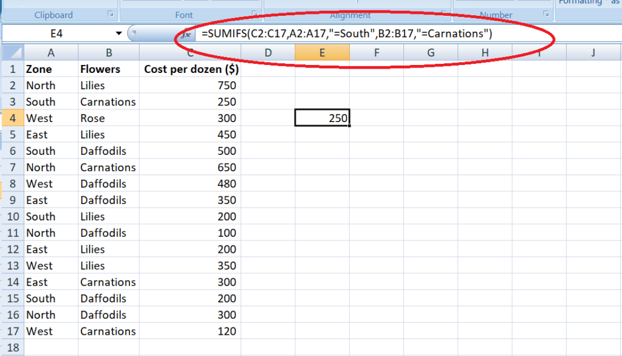Select the column A header
The height and width of the screenshot is (356, 622).
tap(51, 53)
